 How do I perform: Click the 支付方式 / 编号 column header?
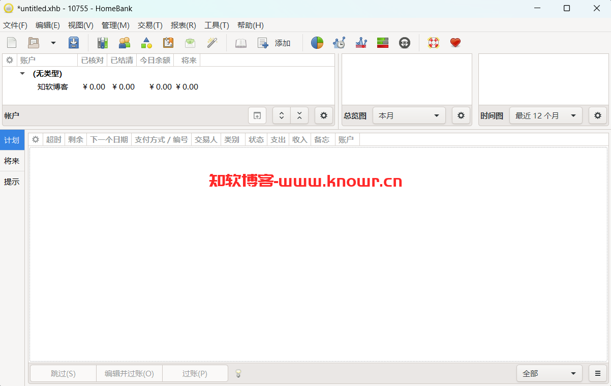[x=161, y=139]
